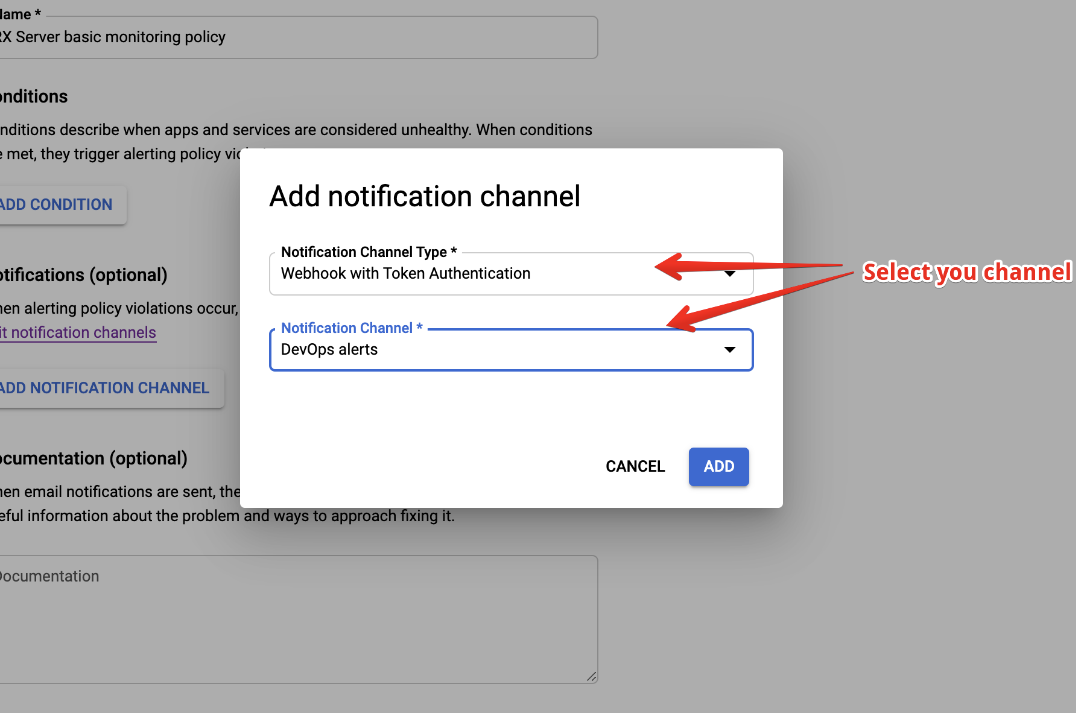The image size is (1081, 713).
Task: Click ADD NOTIFICATION CHANNEL button
Action: pos(105,388)
